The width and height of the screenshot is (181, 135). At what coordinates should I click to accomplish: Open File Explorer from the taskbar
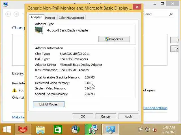(x=40, y=130)
